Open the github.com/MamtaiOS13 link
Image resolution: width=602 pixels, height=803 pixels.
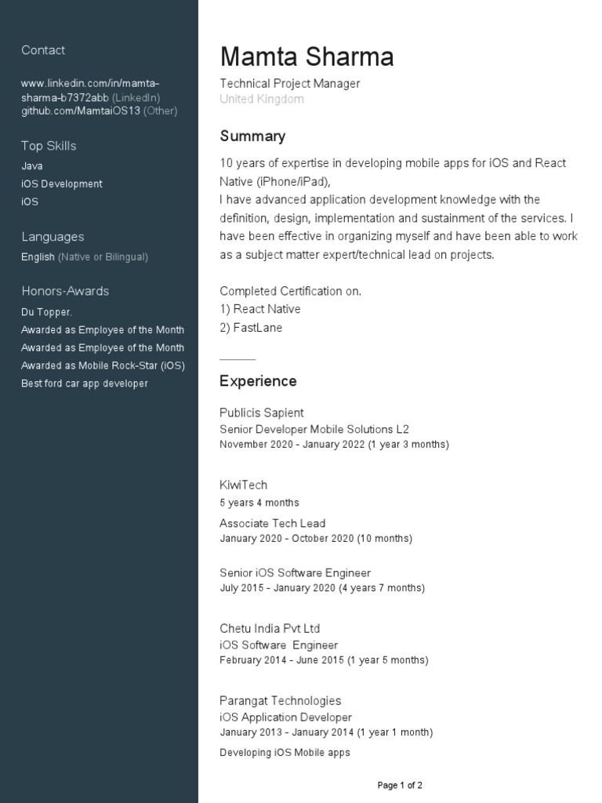pos(81,111)
